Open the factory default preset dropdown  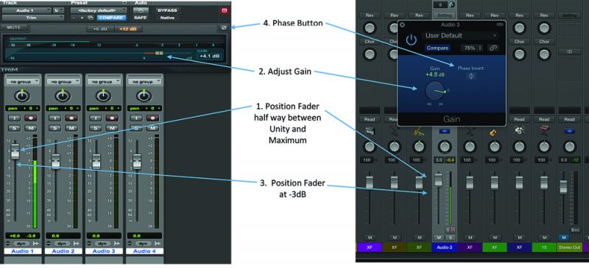tap(99, 10)
